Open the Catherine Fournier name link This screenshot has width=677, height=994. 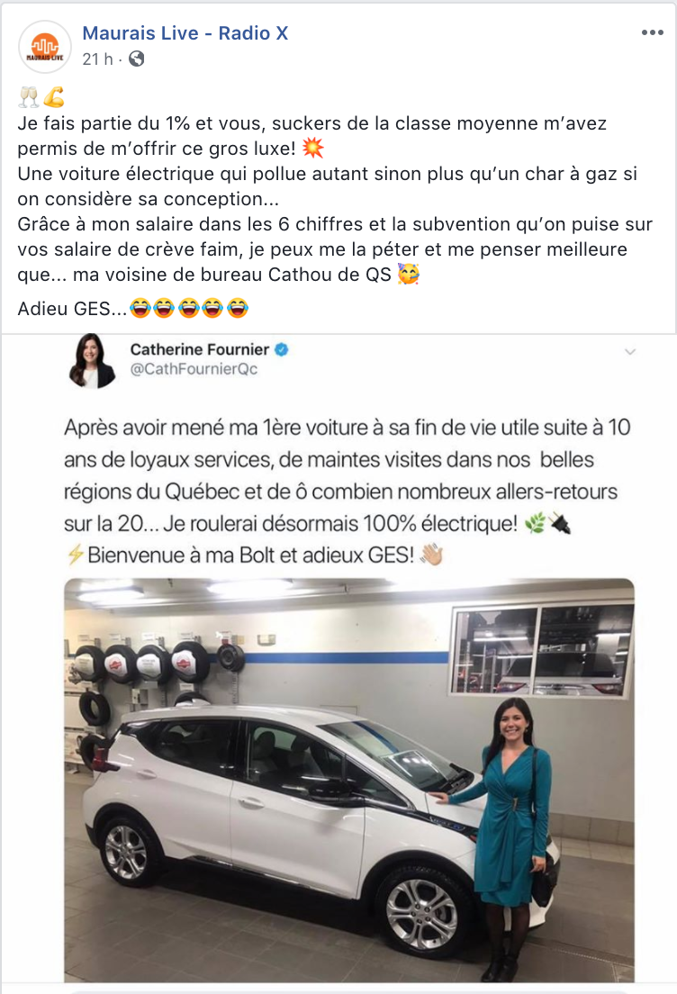[x=199, y=349]
